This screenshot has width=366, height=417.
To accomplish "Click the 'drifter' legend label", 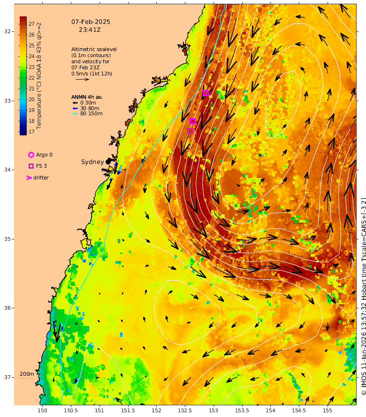I will [41, 178].
